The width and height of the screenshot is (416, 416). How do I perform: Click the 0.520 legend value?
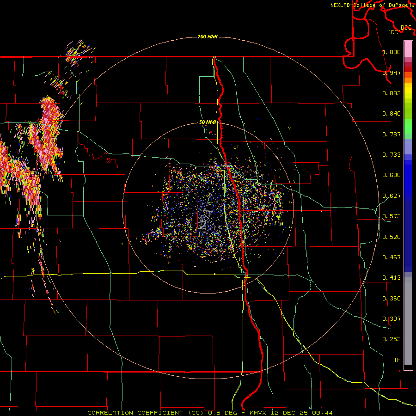tap(392, 237)
